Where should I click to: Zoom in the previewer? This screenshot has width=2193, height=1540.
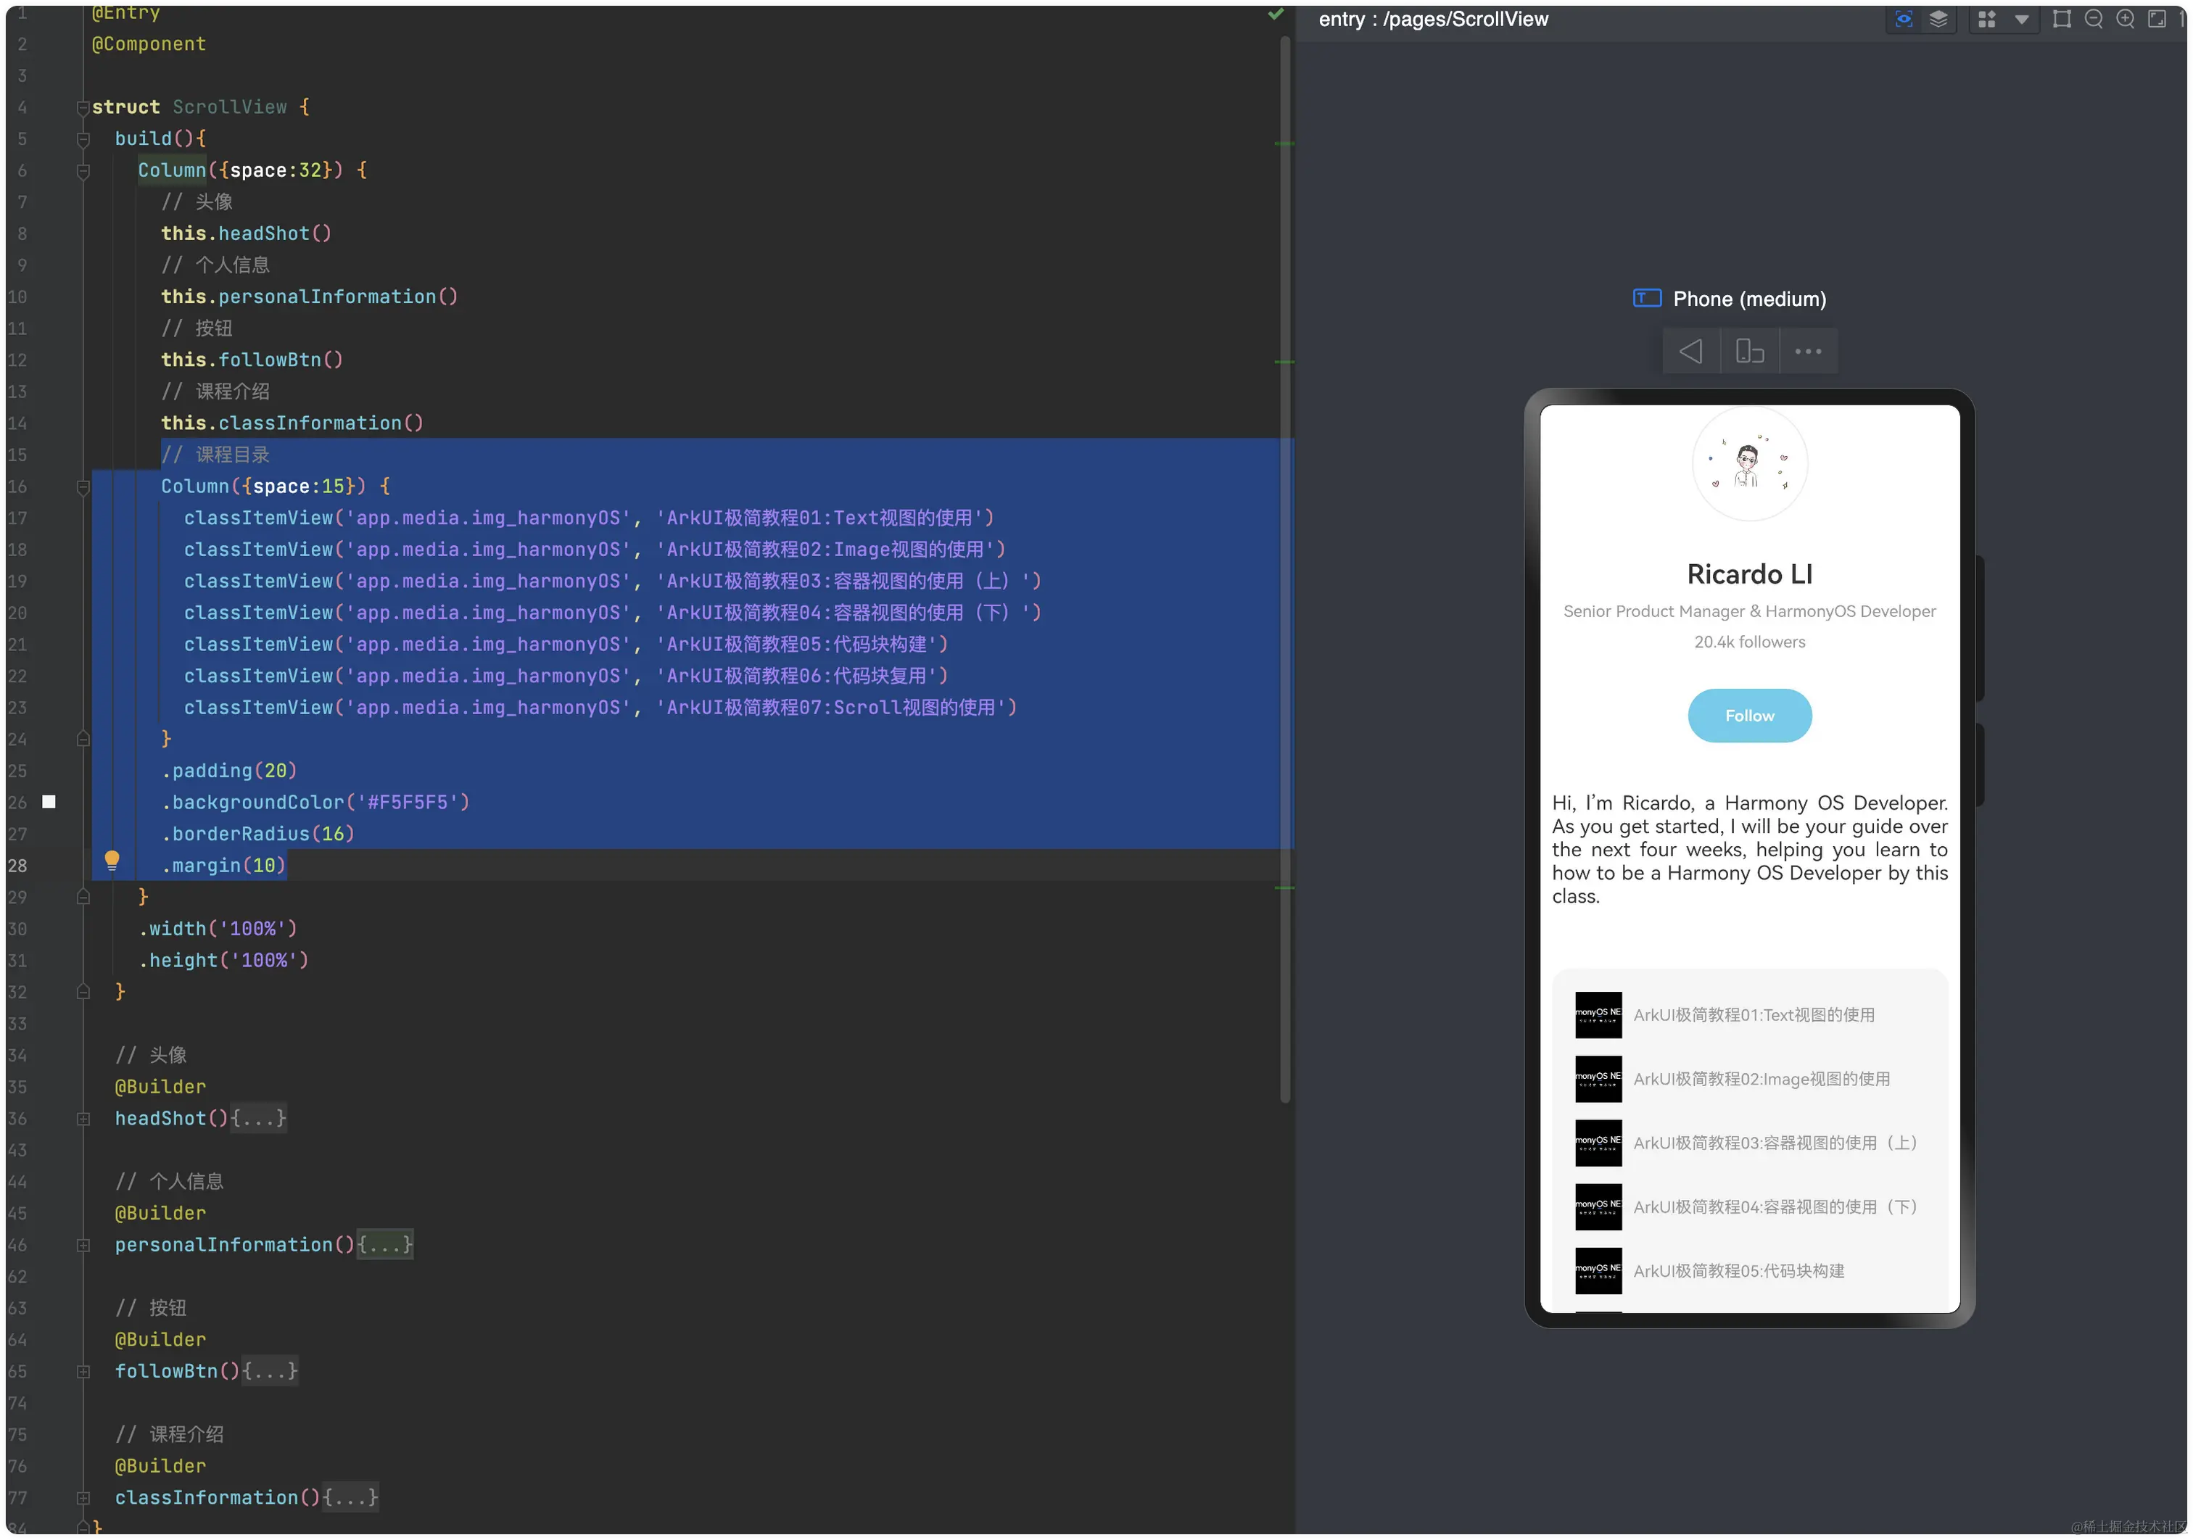(x=2125, y=19)
